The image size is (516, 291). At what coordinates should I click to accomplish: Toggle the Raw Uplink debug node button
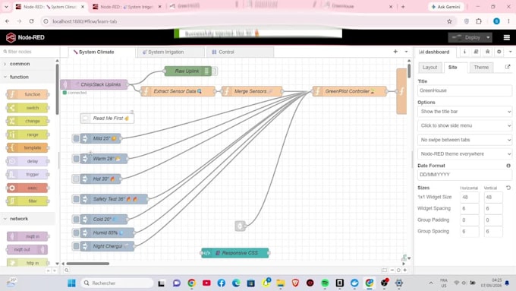pos(214,71)
